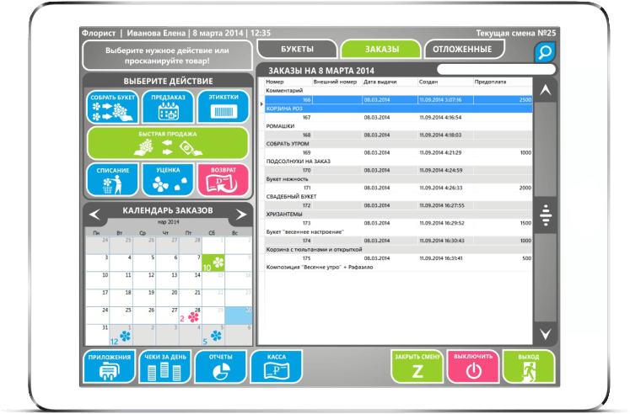
Task: Go to next month in order calendar
Action: 241,215
